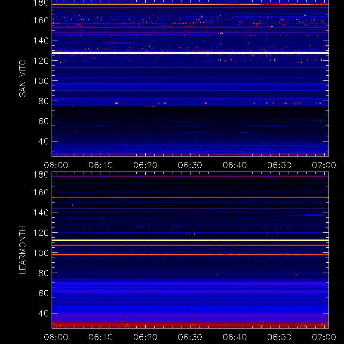This screenshot has height=344, width=344.
Task: Click 07:00 time label under SAN VITO plot
Action: (324, 165)
